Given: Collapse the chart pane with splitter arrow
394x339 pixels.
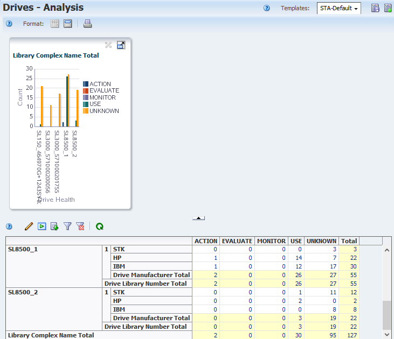Looking at the screenshot, I should pos(198,218).
